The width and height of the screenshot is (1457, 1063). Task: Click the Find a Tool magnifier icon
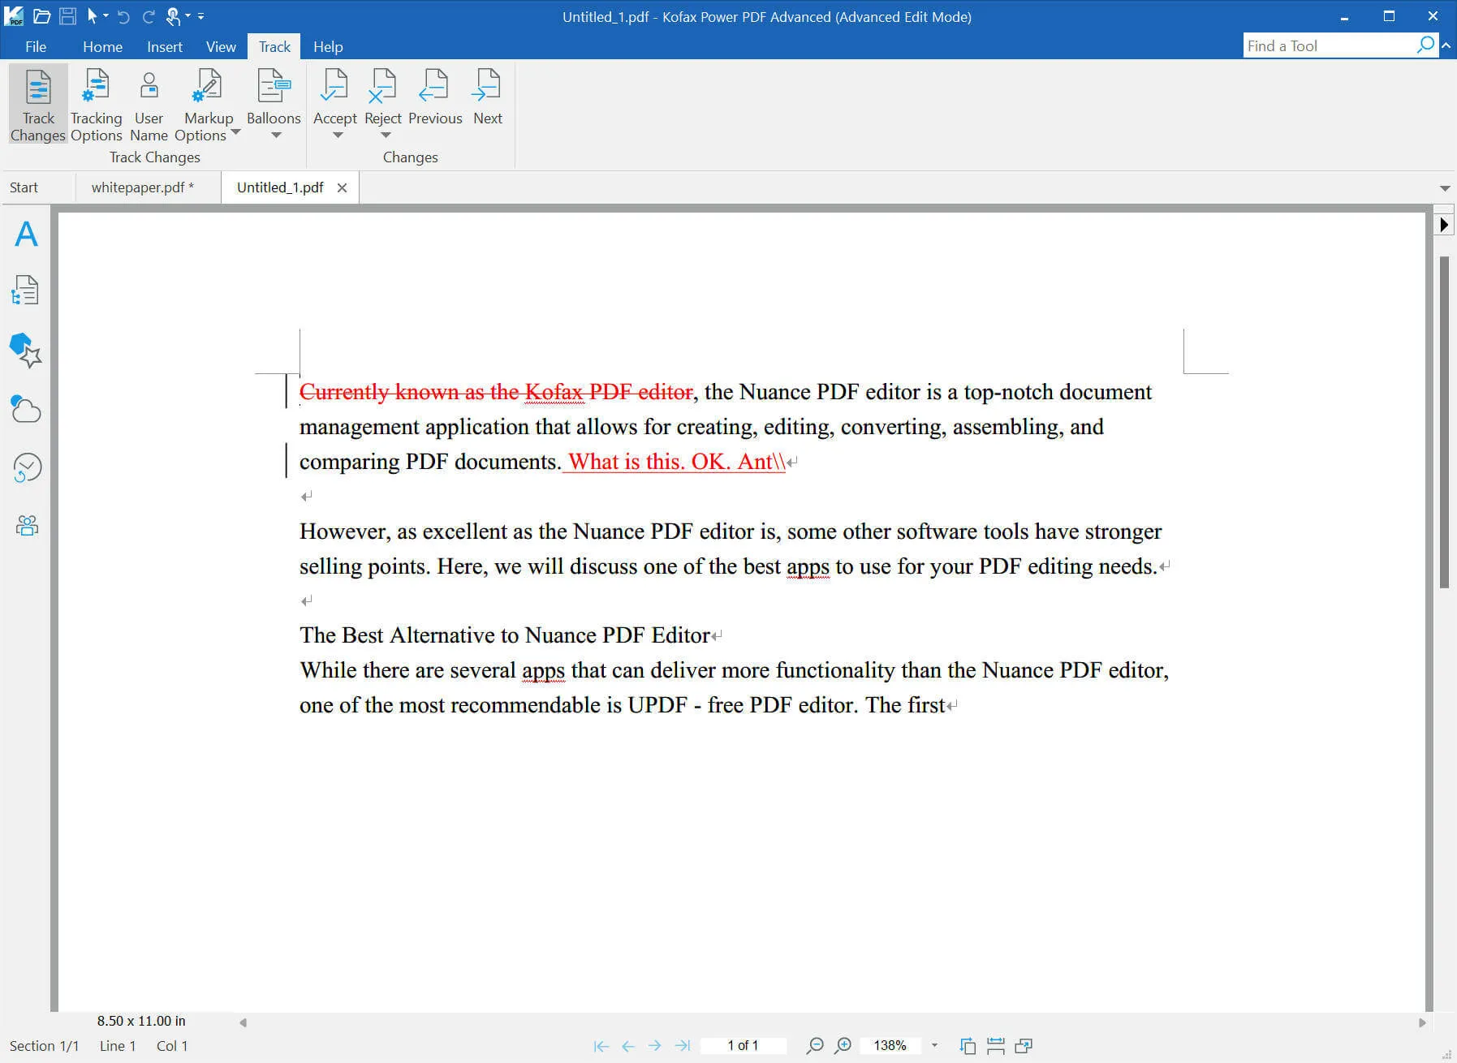pyautogui.click(x=1425, y=45)
